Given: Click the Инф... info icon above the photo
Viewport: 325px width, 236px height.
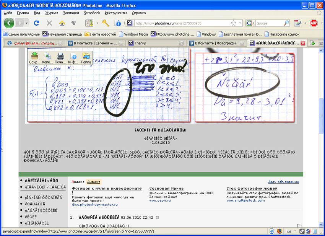Looking at the screenshot, I should click(x=73, y=58).
